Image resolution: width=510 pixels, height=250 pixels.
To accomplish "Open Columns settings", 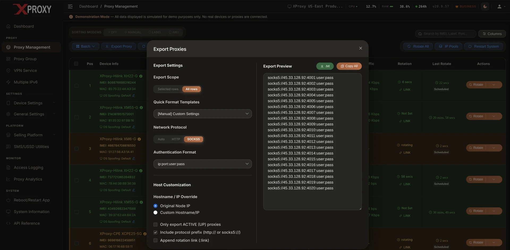I will (x=492, y=34).
